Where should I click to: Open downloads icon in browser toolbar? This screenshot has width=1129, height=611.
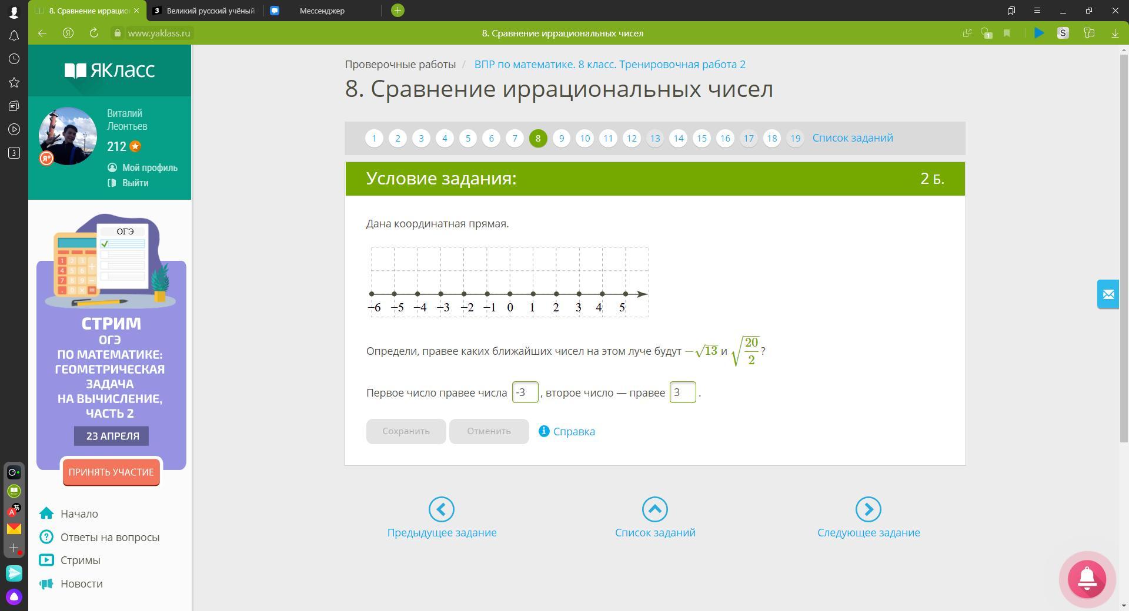click(x=1114, y=33)
